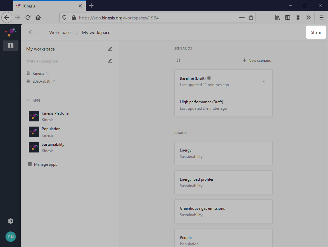Open the Baseline (Draft) scenario
The height and width of the screenshot is (247, 328).
224,81
